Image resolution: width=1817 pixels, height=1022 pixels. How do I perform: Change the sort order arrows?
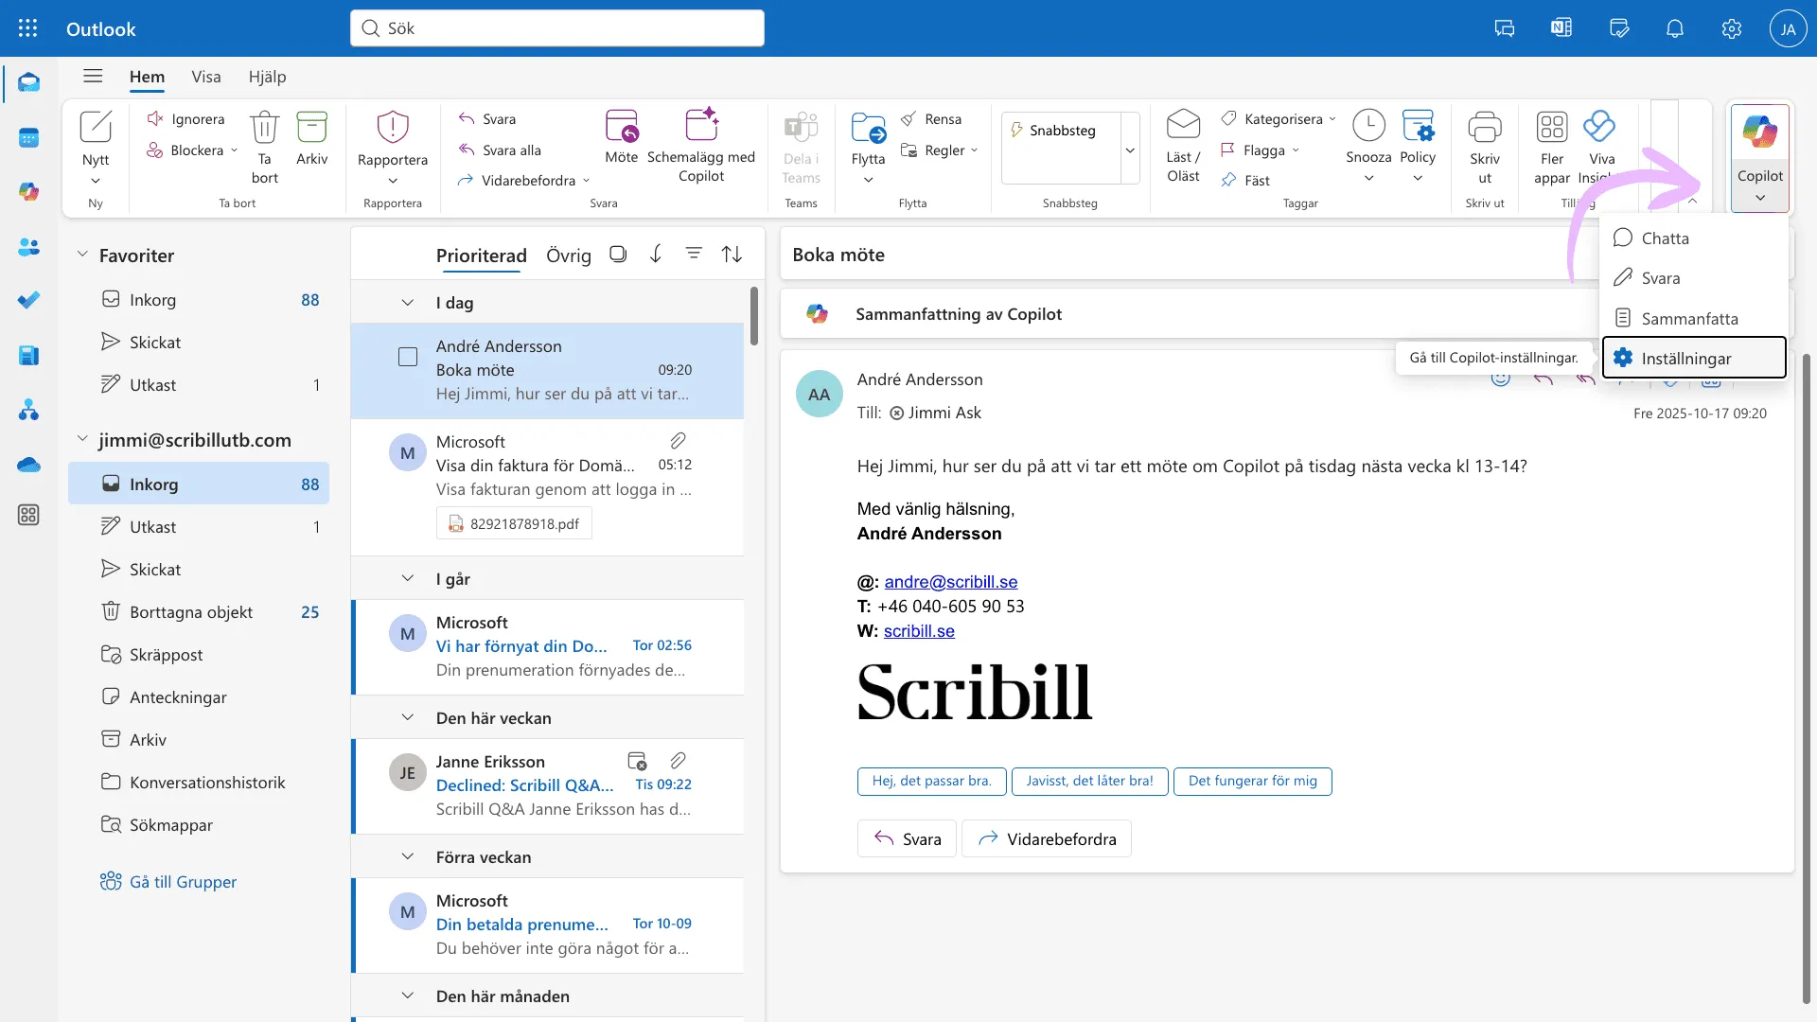(732, 255)
